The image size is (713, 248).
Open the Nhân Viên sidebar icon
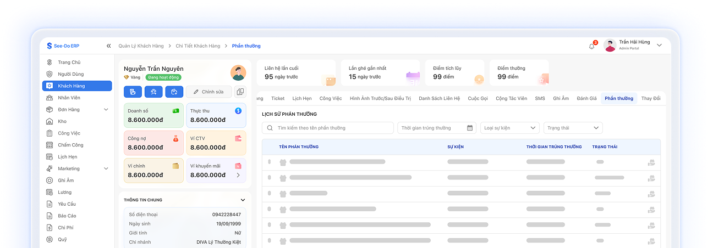(50, 98)
